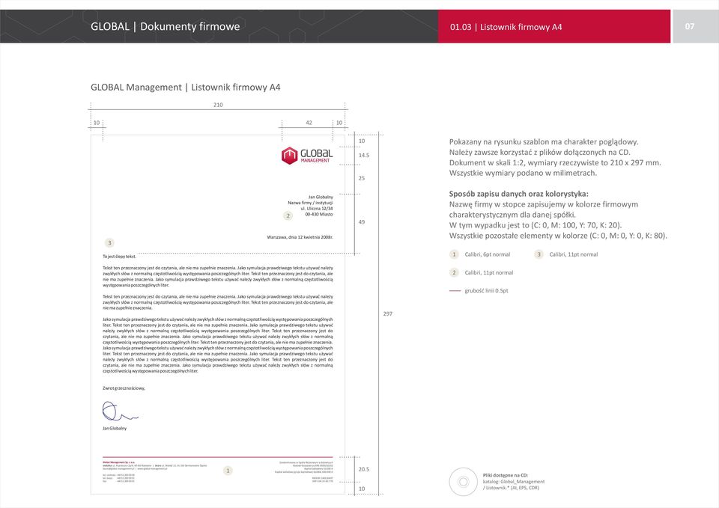Click the 297 height dimension label
Image resolution: width=719 pixels, height=508 pixels.
pos(387,313)
